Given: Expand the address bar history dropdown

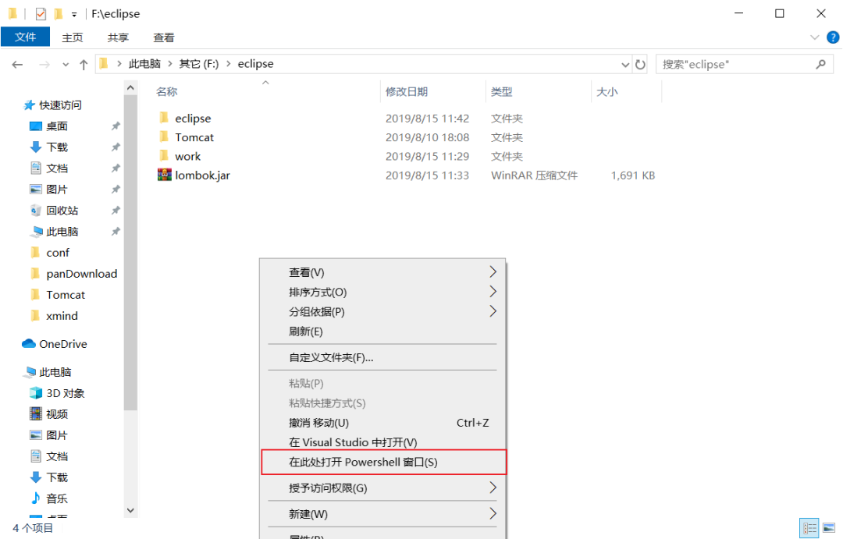Looking at the screenshot, I should point(625,65).
